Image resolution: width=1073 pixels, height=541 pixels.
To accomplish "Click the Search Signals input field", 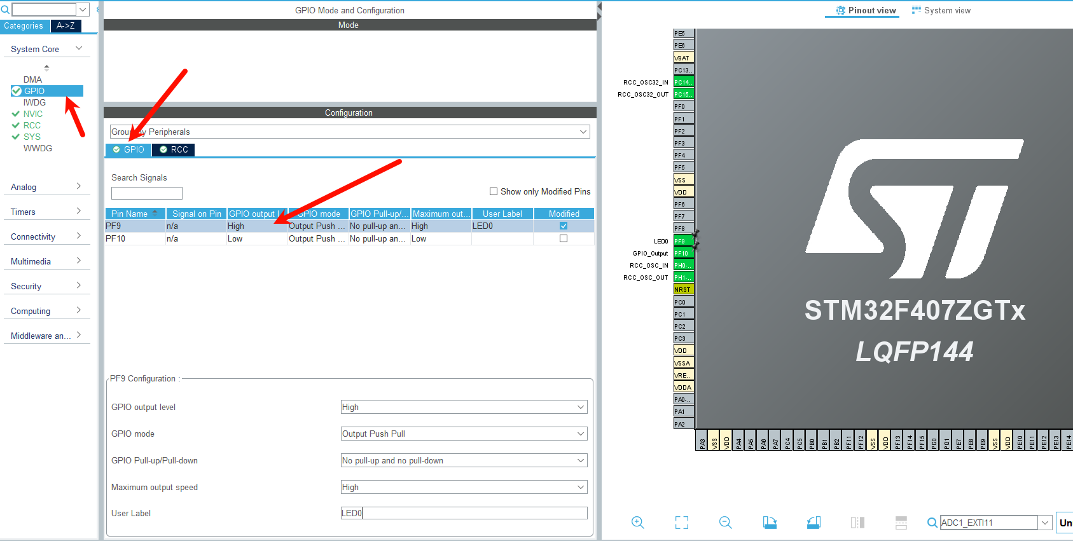I will tap(147, 193).
